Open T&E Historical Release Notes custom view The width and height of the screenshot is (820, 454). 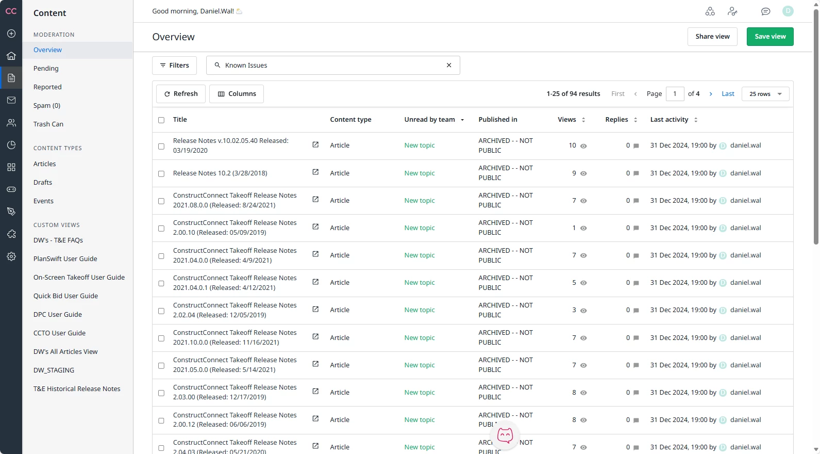click(77, 389)
